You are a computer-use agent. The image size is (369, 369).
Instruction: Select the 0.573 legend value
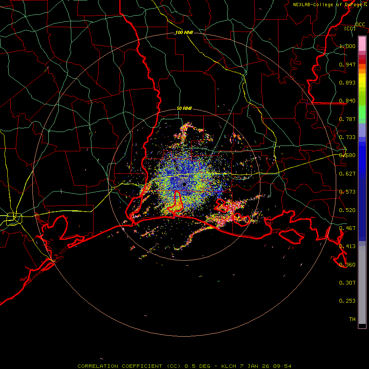coord(347,192)
